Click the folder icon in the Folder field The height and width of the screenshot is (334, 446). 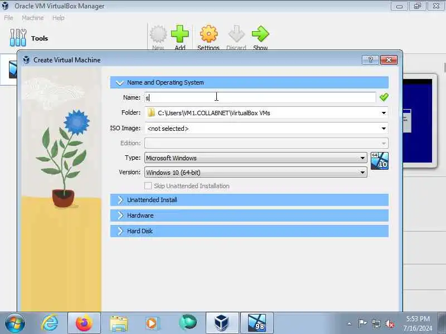pos(151,113)
